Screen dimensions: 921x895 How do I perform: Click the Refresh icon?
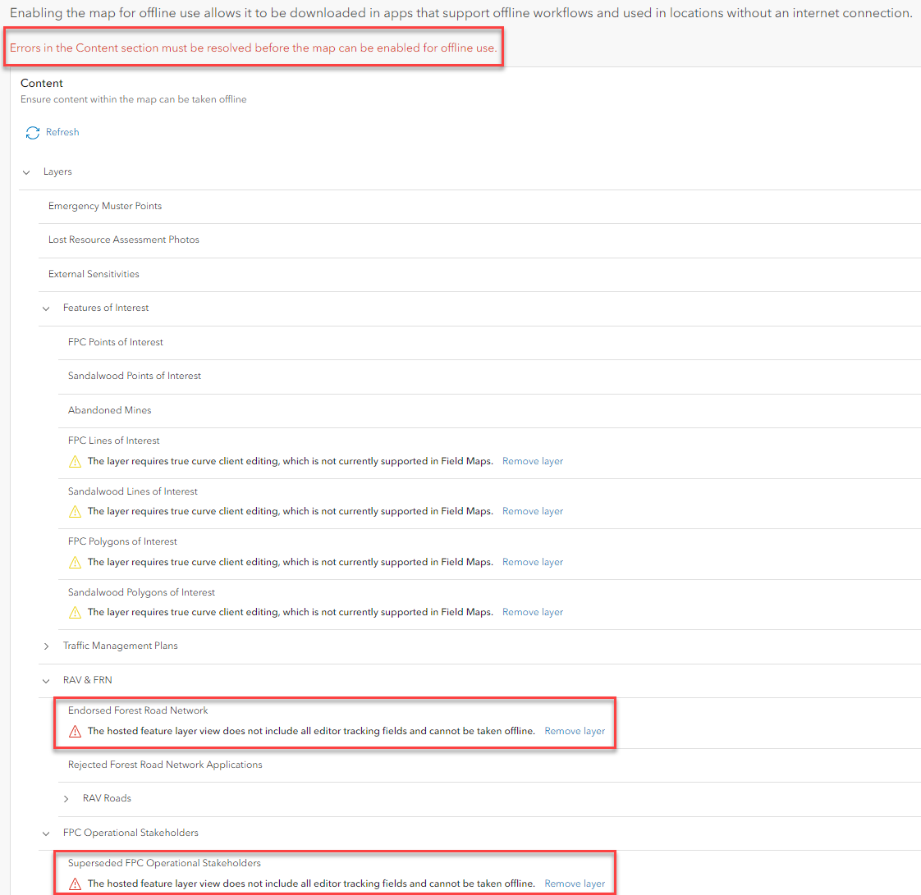tap(33, 131)
